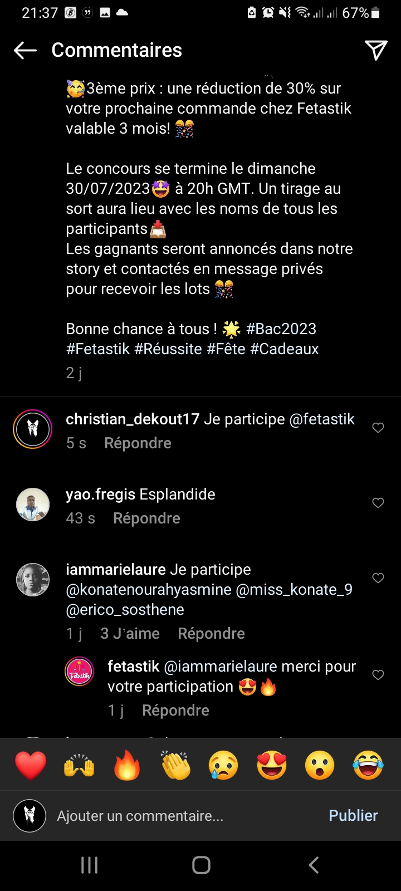Like christian_dekout17's comment

(378, 428)
